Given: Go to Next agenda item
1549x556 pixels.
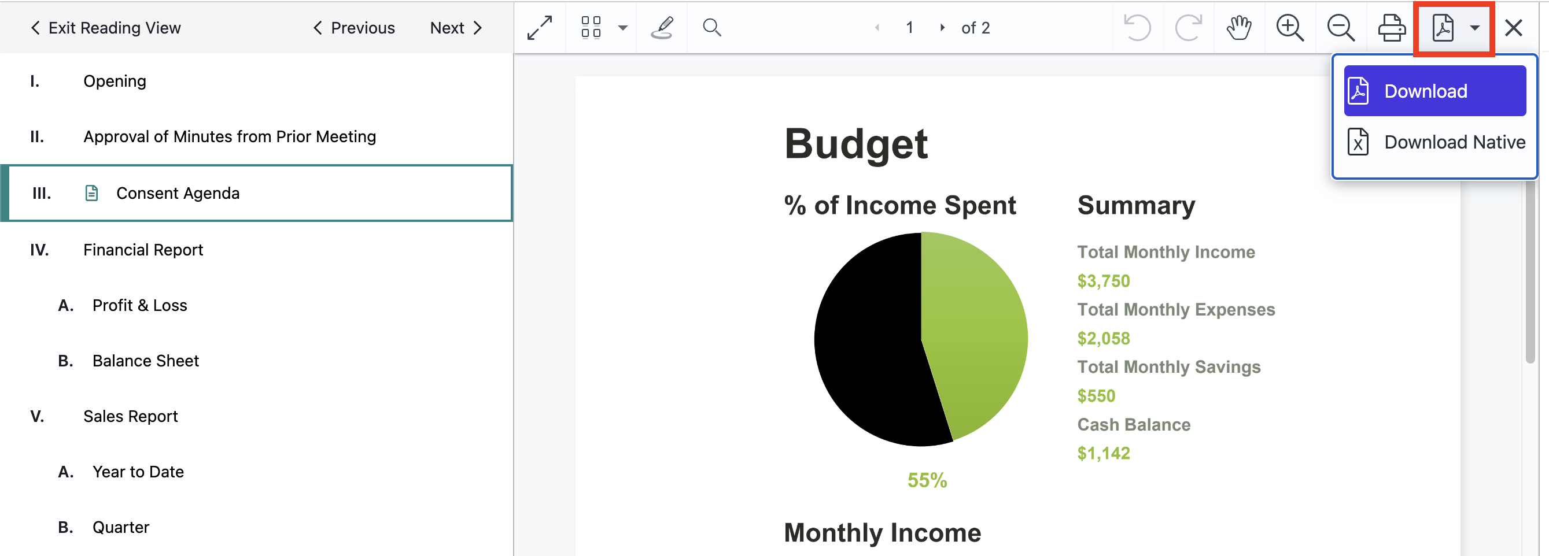Looking at the screenshot, I should pyautogui.click(x=456, y=28).
